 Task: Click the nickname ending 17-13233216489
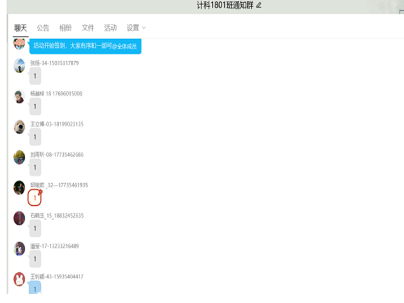click(55, 246)
